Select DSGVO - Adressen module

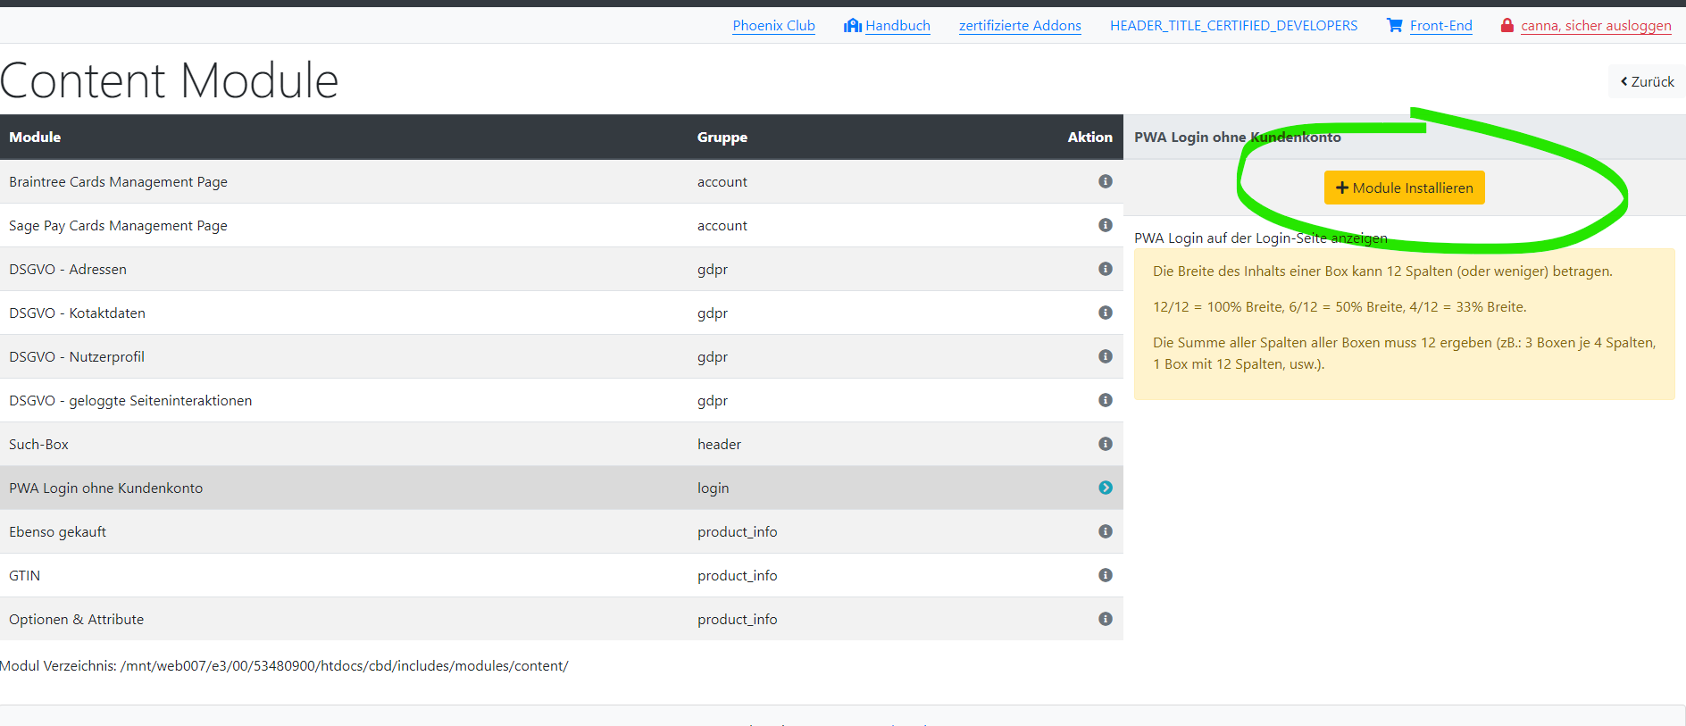pyautogui.click(x=562, y=269)
